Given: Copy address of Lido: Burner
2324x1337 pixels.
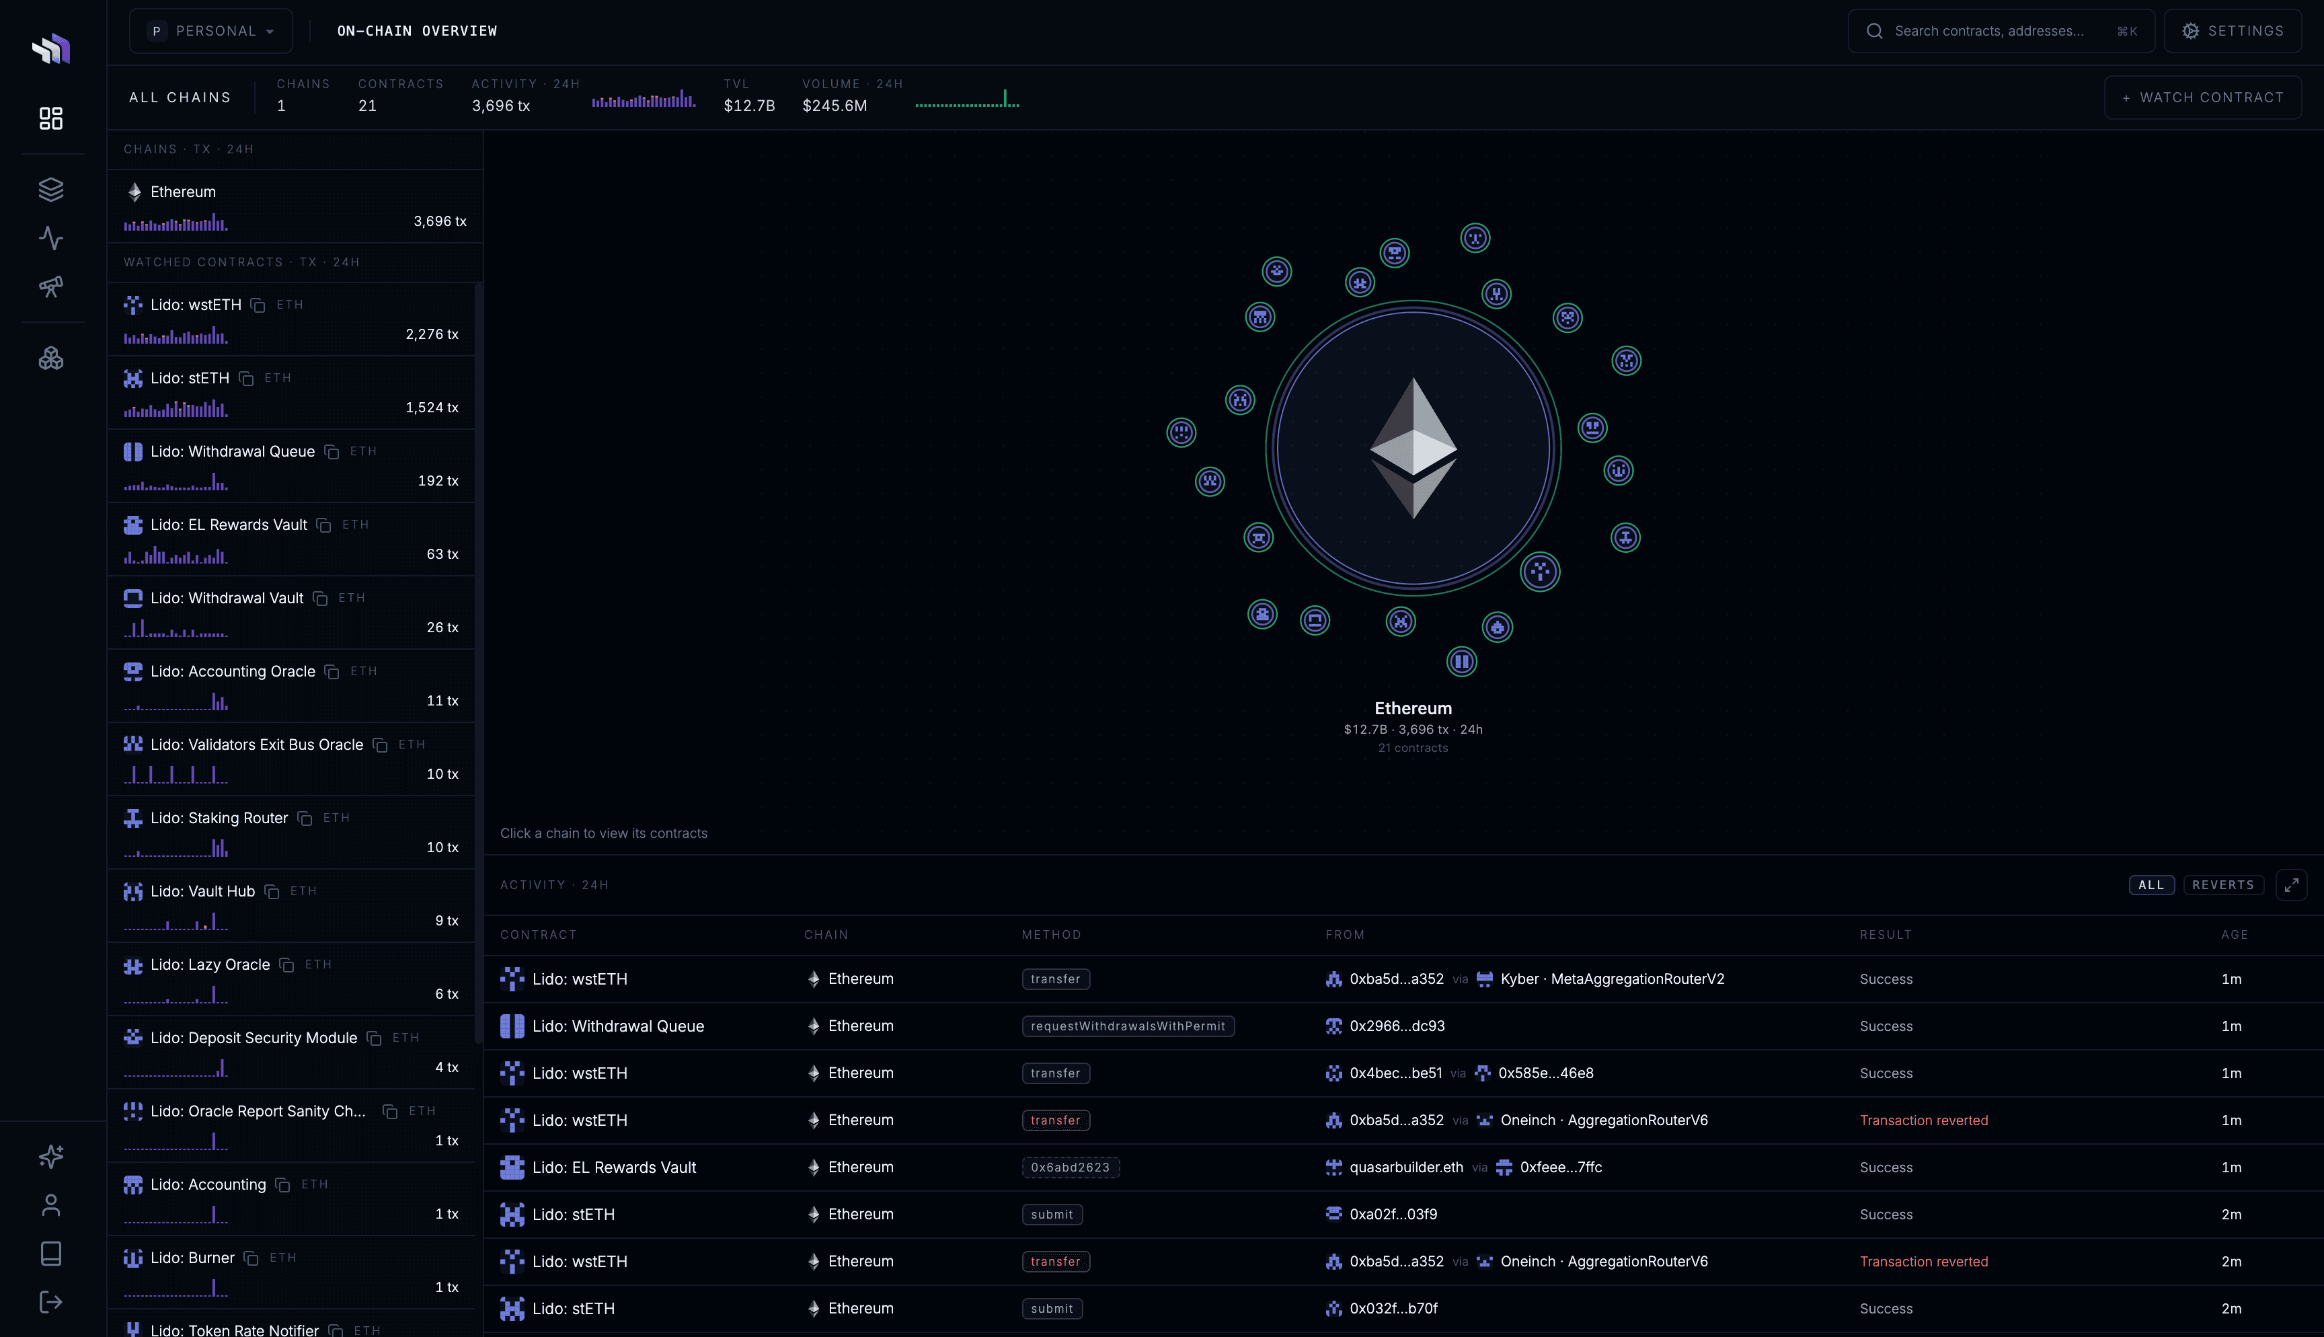Looking at the screenshot, I should pyautogui.click(x=251, y=1258).
